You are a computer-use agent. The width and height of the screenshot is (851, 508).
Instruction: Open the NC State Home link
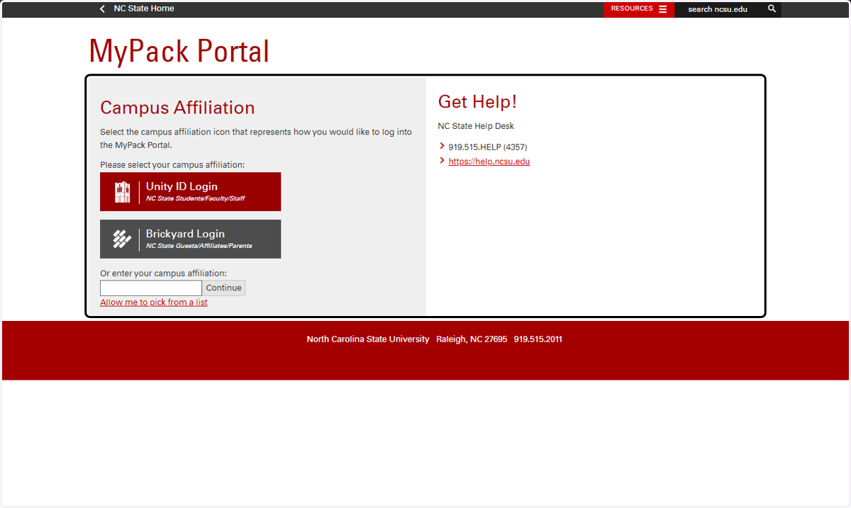pyautogui.click(x=144, y=9)
